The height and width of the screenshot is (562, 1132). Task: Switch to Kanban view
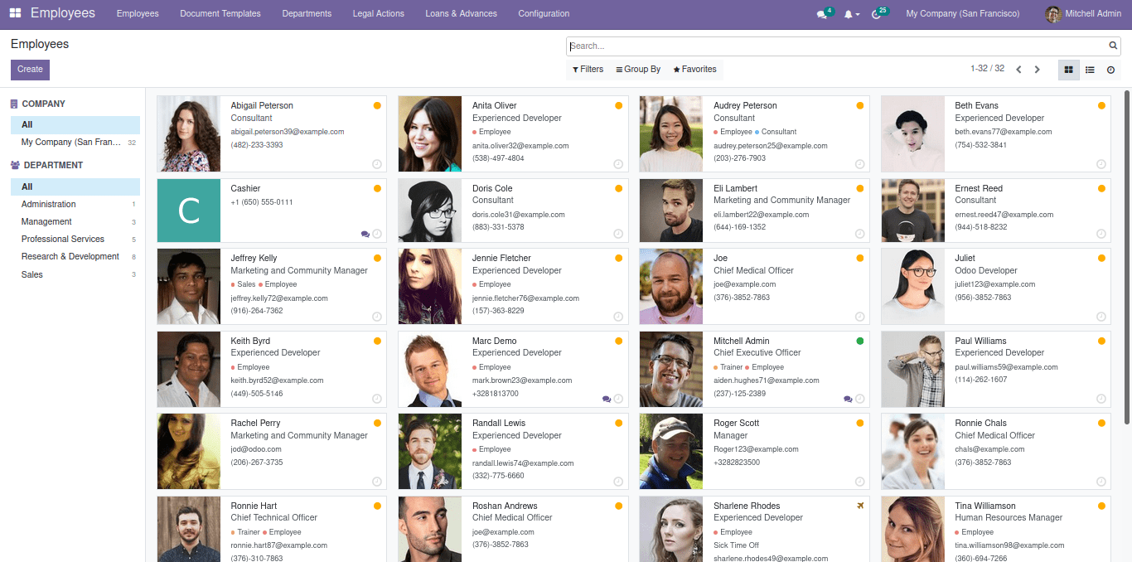[1068, 70]
